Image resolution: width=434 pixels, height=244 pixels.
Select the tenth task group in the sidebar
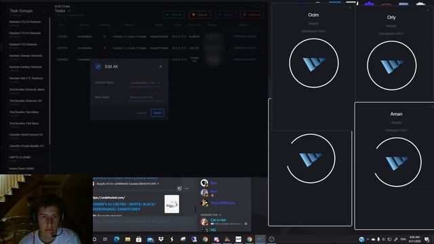25,125
